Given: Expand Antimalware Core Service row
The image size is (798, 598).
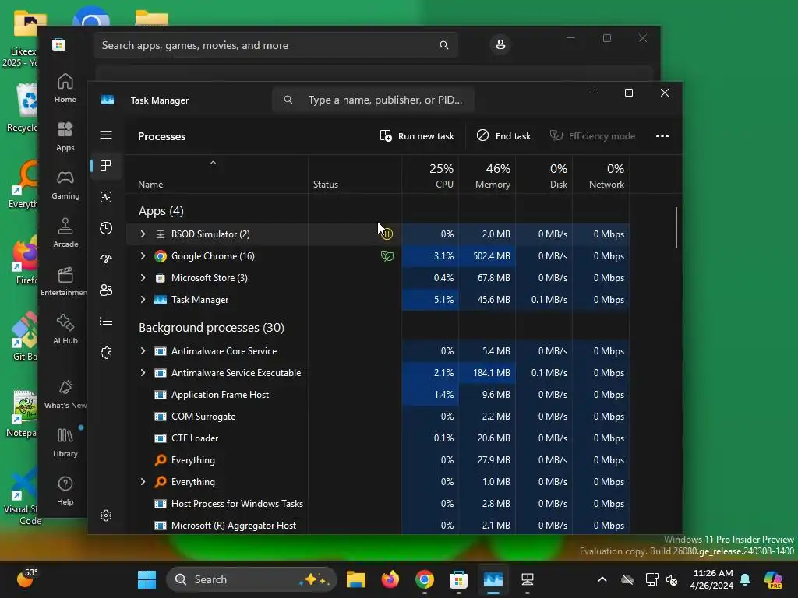Looking at the screenshot, I should point(143,351).
